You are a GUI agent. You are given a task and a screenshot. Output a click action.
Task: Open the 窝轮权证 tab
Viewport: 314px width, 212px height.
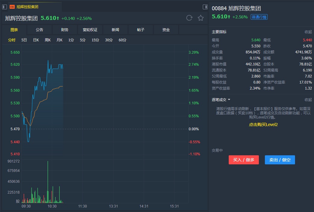pyautogui.click(x=90, y=30)
